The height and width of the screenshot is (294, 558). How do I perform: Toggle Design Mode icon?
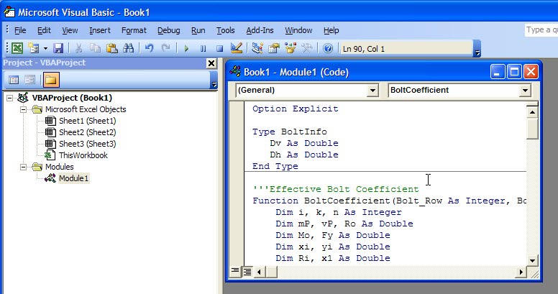click(236, 48)
